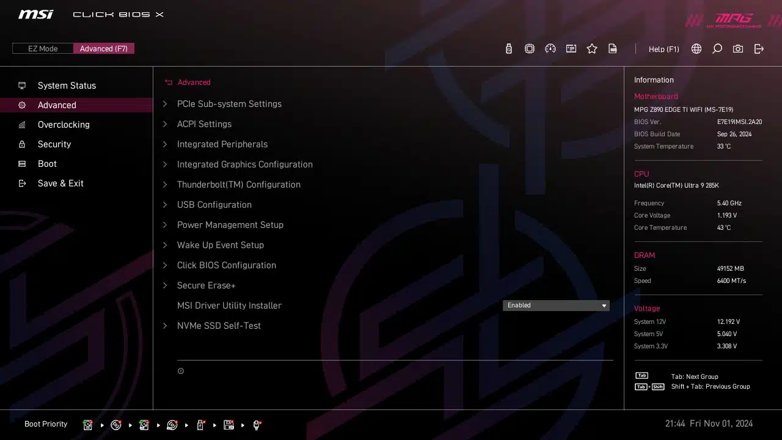Select the network boot device in Boot Priority
Image resolution: width=782 pixels, height=440 pixels.
click(257, 425)
